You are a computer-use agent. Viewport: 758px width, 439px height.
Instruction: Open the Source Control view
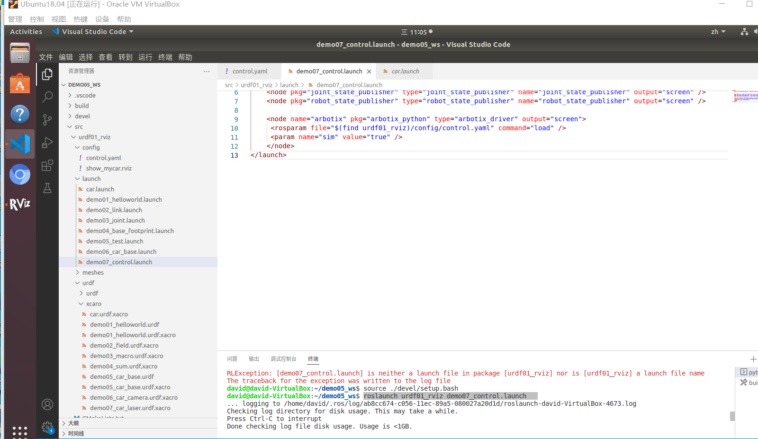click(47, 120)
